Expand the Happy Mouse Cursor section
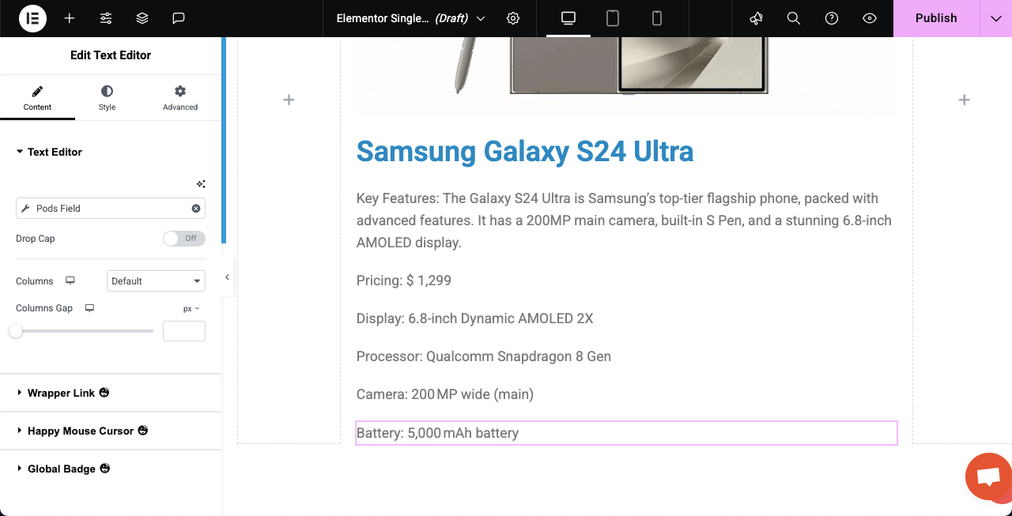Screen dimensions: 1012x516 click(x=111, y=431)
